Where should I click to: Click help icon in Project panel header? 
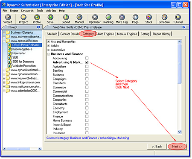click(38, 27)
